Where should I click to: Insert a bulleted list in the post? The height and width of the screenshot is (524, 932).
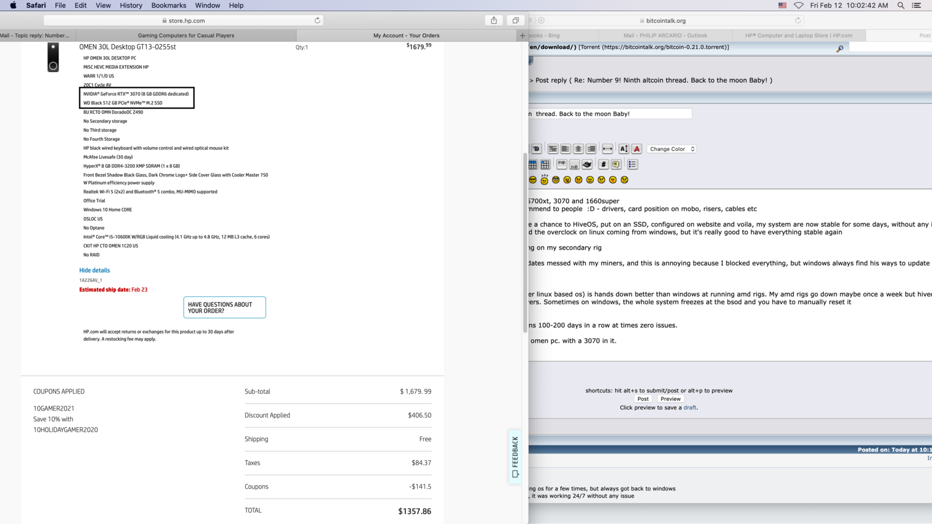tap(633, 164)
